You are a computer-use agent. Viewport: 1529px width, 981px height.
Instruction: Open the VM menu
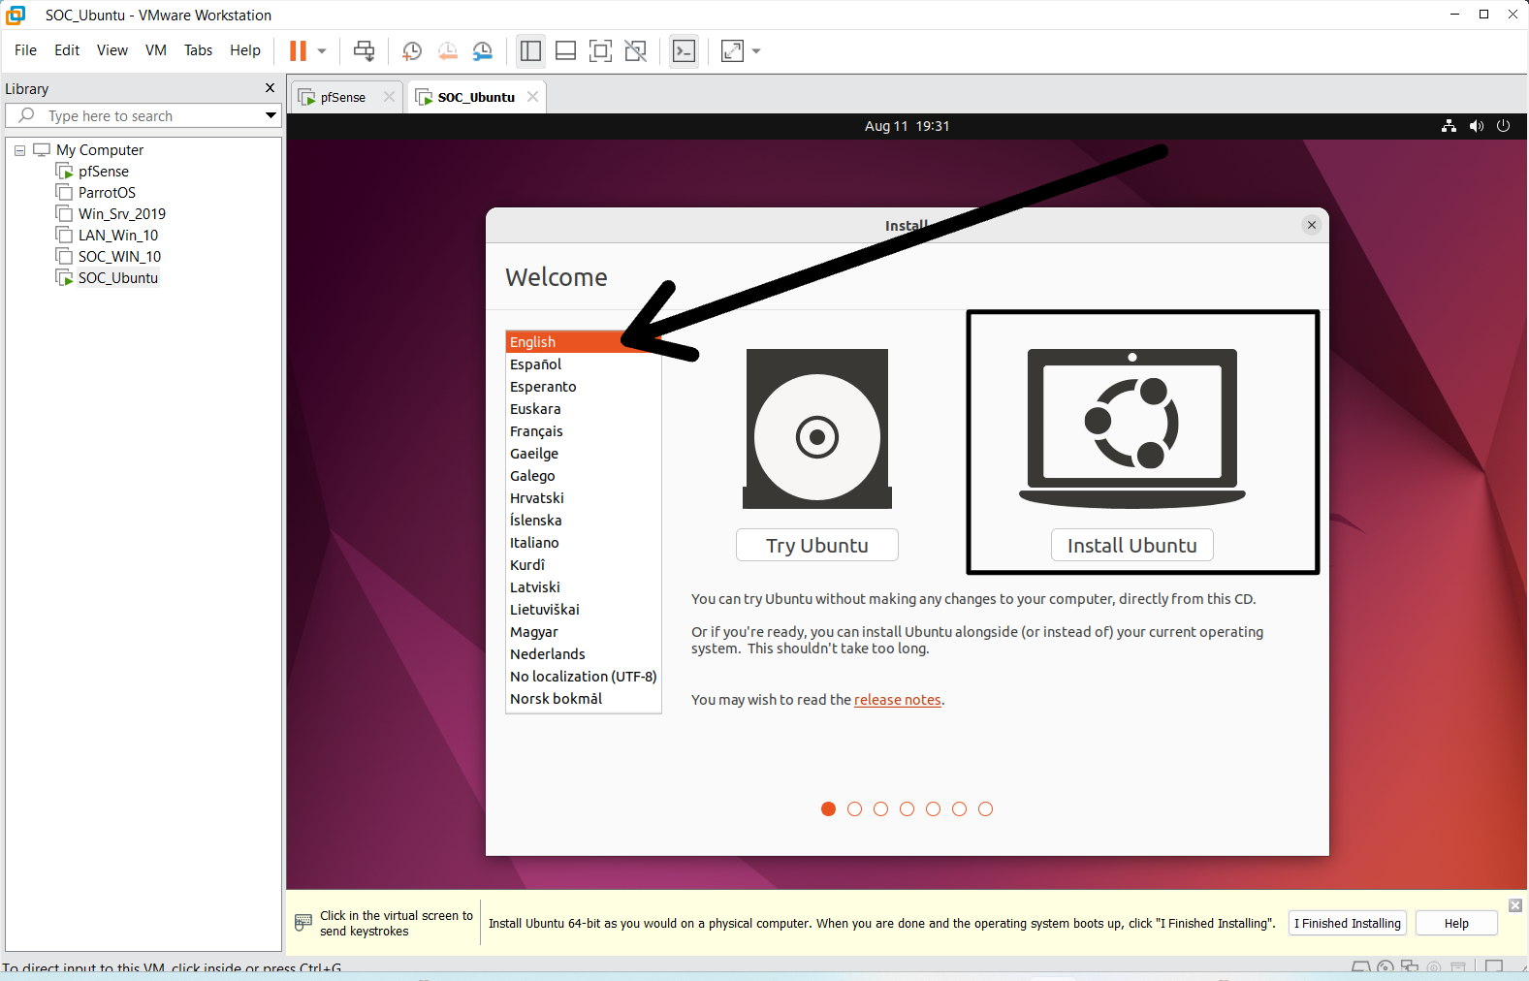click(156, 50)
